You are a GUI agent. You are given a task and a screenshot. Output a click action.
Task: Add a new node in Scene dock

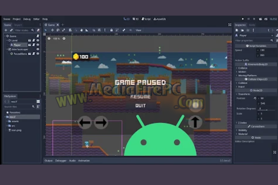(6, 30)
